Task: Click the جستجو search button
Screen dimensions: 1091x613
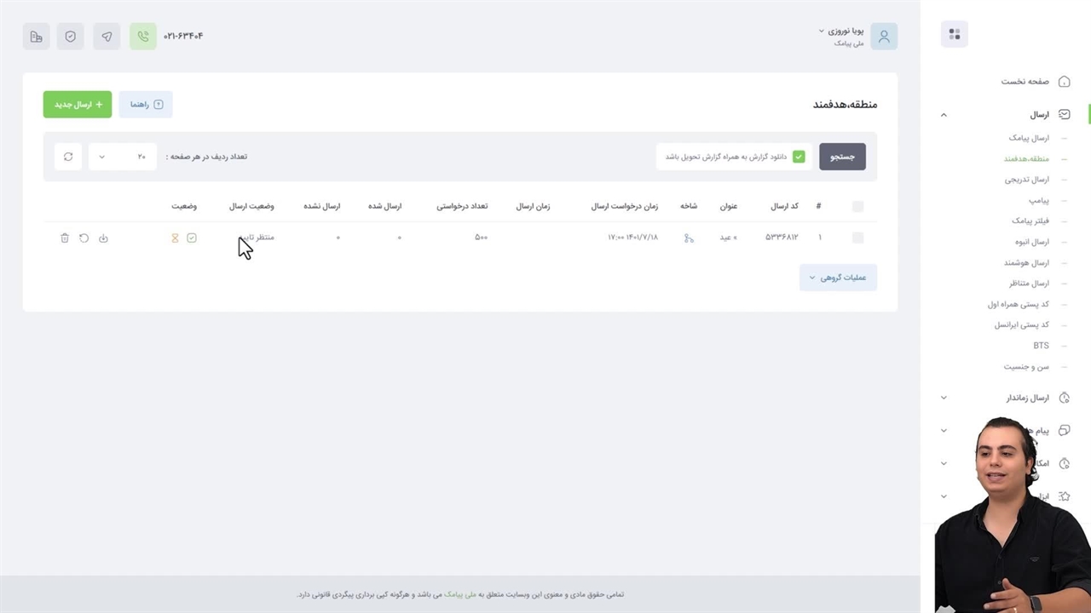Action: click(x=842, y=157)
